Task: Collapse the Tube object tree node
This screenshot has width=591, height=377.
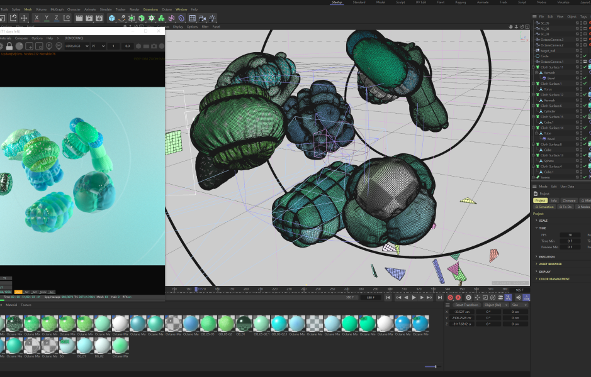Action: [537, 133]
